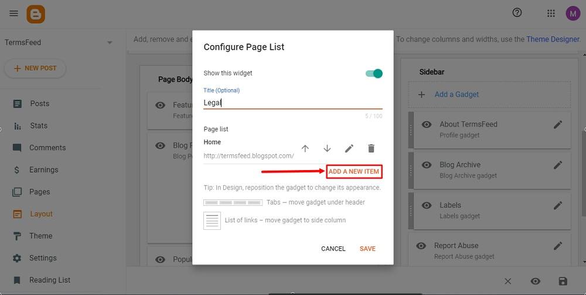Edit the Home page item pencil
Image resolution: width=586 pixels, height=295 pixels.
[x=349, y=148]
